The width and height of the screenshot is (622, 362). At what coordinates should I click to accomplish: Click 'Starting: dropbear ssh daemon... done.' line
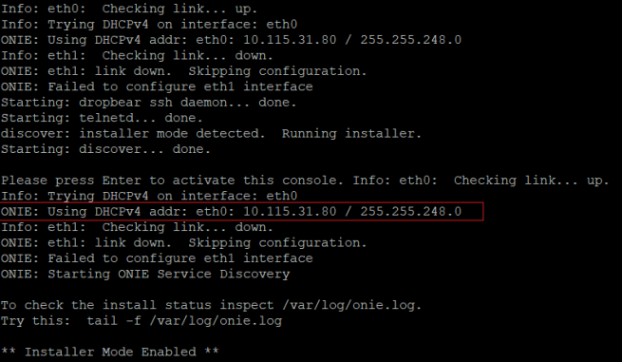pos(148,103)
